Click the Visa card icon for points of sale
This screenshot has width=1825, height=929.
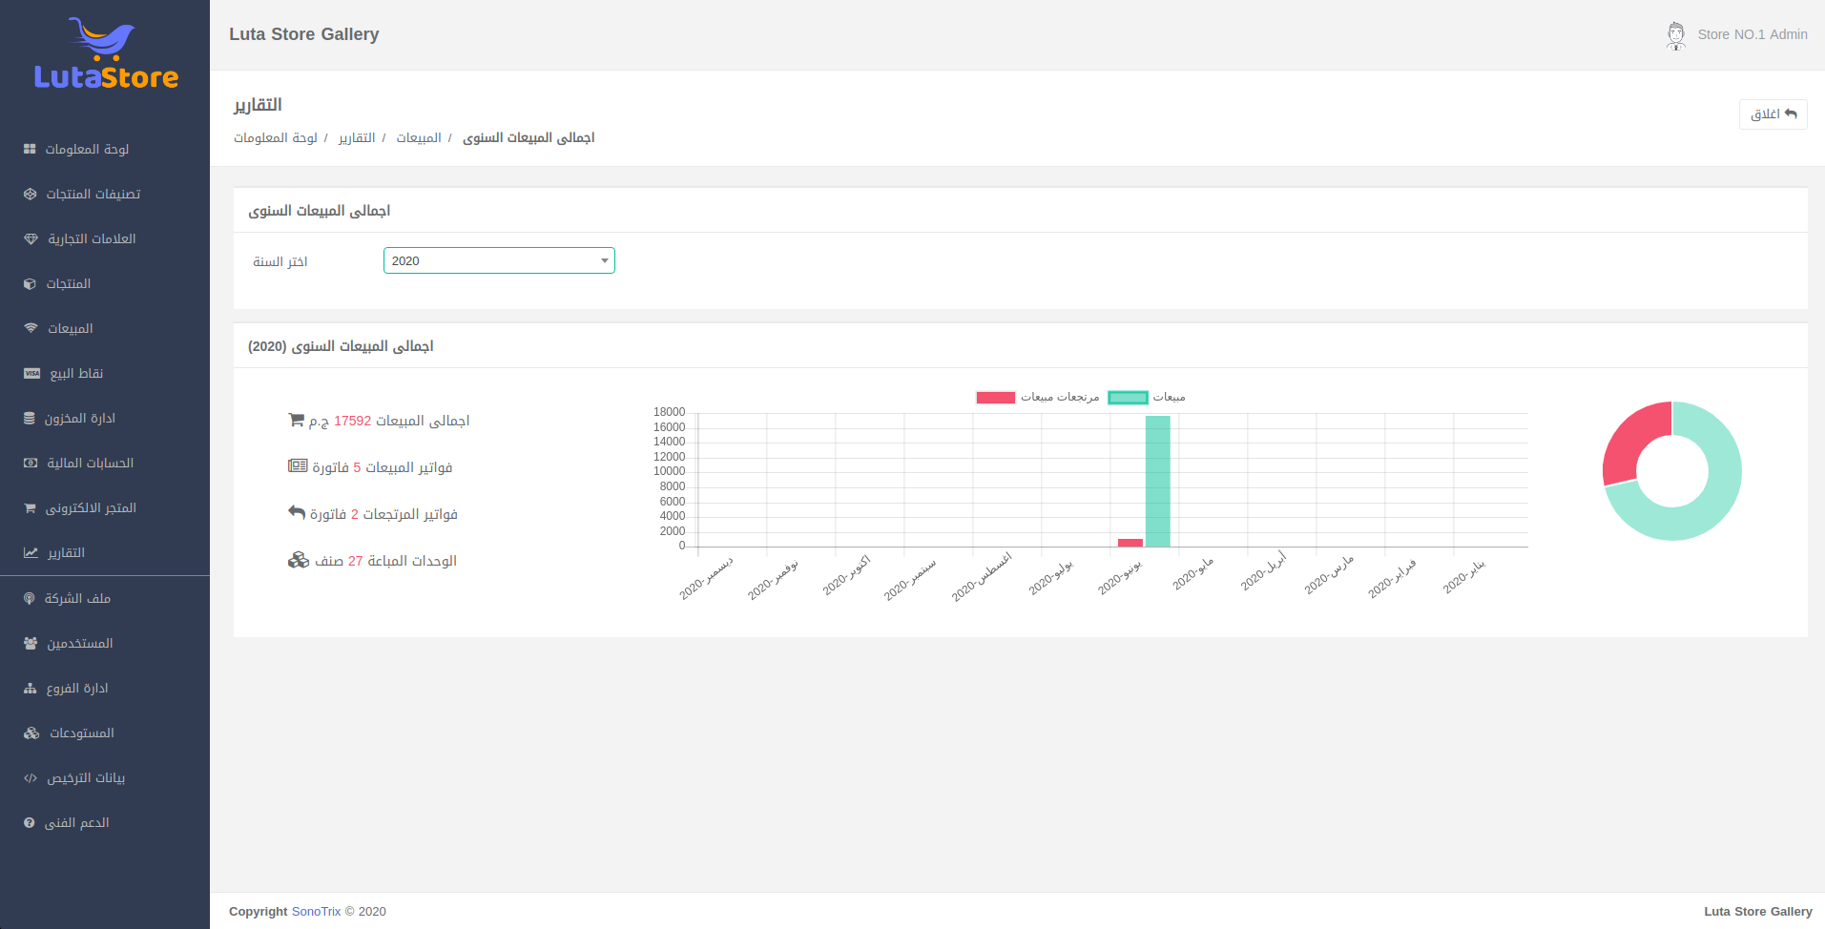tap(31, 373)
